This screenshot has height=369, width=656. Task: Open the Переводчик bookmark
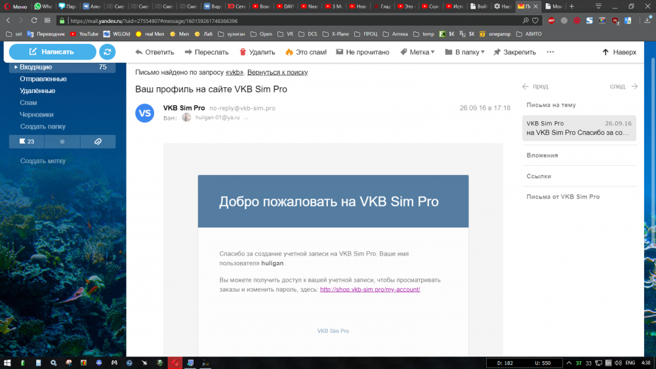pos(46,34)
